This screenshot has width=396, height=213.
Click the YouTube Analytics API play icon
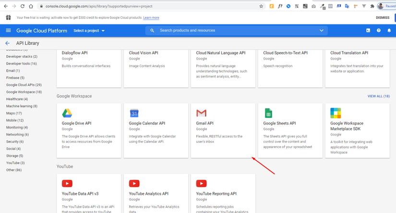(x=134, y=183)
